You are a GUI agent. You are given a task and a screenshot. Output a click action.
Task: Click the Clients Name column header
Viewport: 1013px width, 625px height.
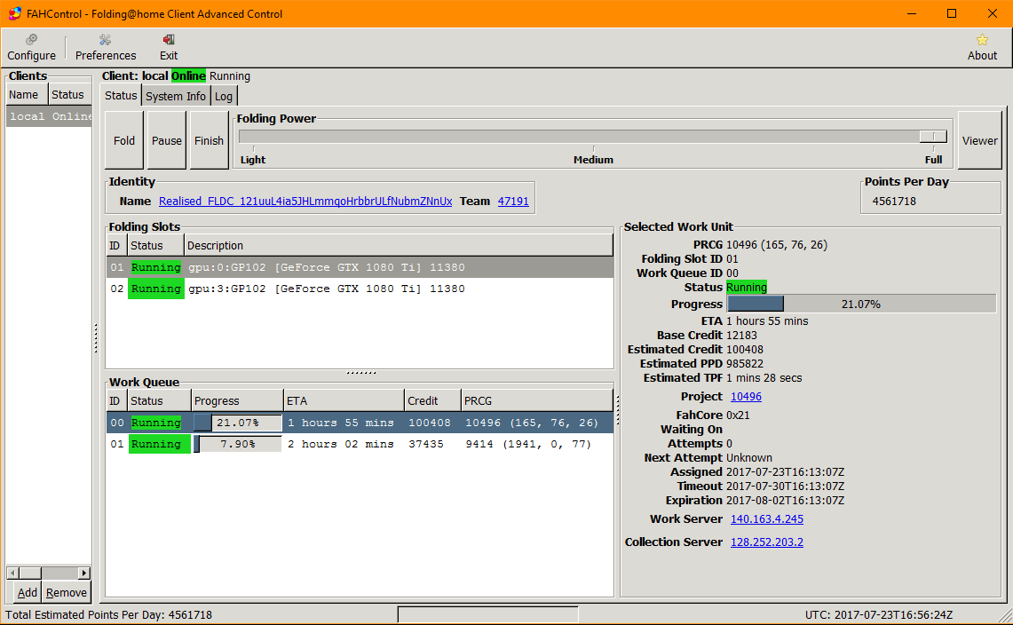(27, 94)
